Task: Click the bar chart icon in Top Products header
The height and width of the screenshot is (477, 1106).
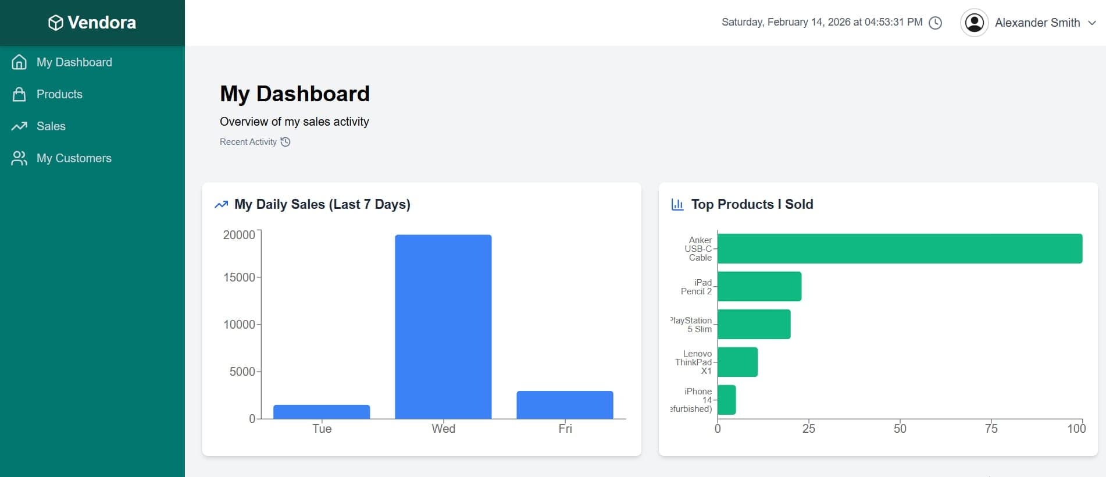Action: point(677,204)
